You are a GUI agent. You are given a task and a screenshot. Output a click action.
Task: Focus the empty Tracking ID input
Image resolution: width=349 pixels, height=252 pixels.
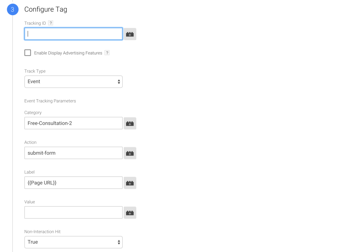(x=74, y=34)
